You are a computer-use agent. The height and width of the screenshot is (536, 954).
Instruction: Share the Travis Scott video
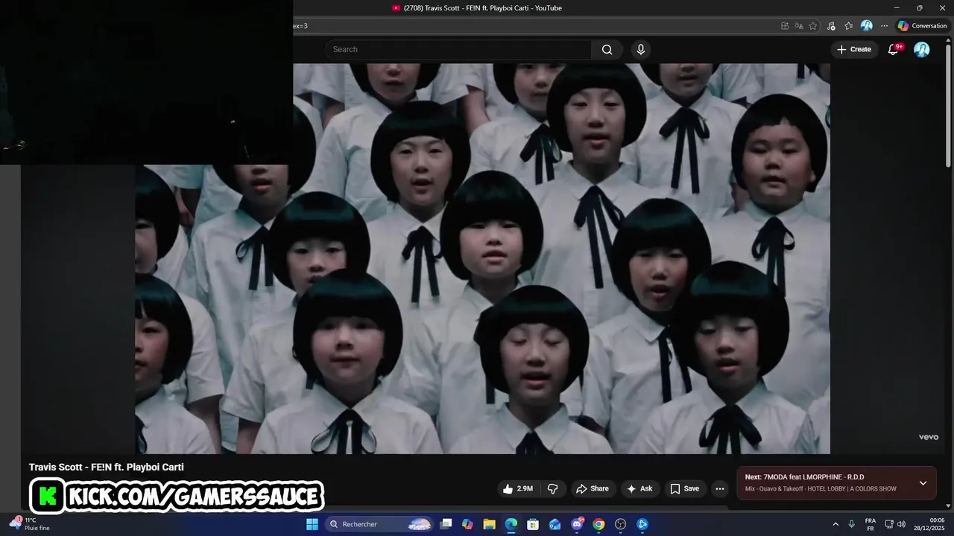593,488
